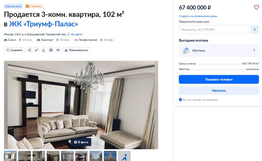Click the share icon
This screenshot has width=262, height=161.
[29, 50]
